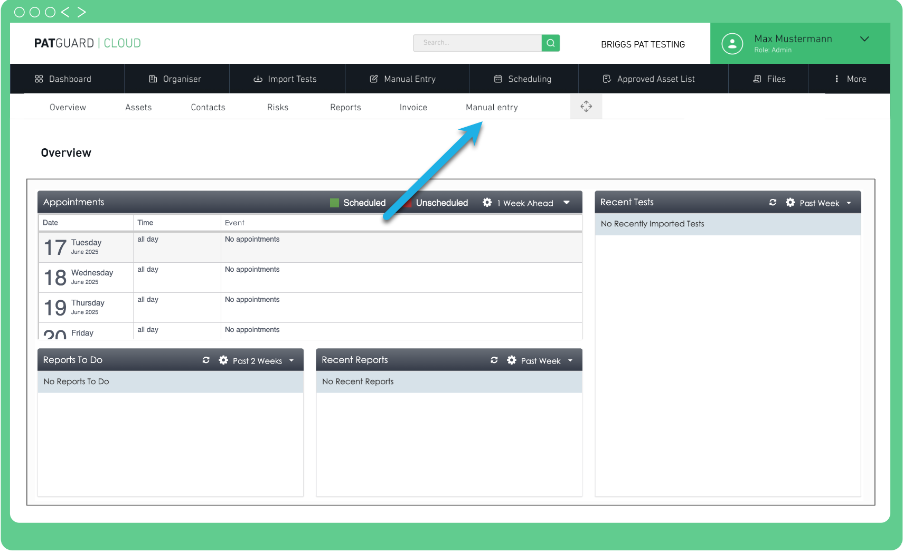Open the Scheduling menu
The image size is (903, 553).
[x=524, y=79]
